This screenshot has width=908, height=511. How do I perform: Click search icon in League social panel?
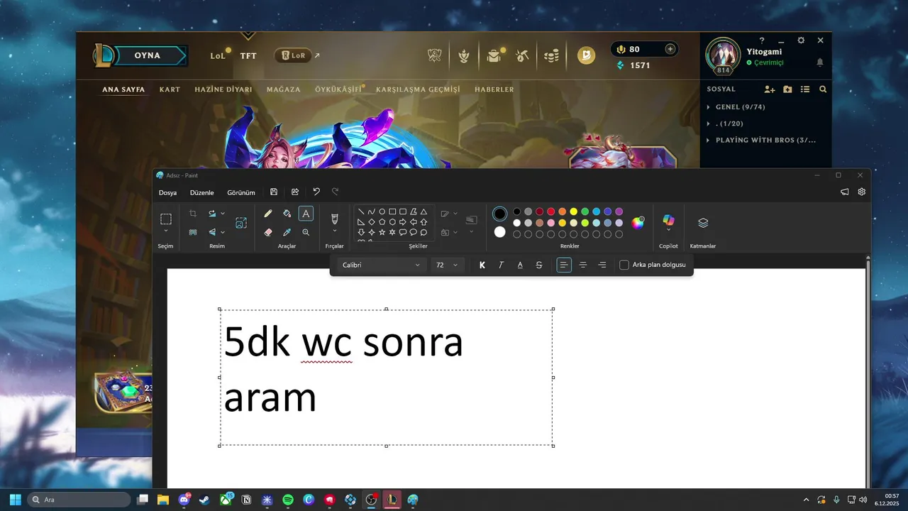pyautogui.click(x=823, y=89)
